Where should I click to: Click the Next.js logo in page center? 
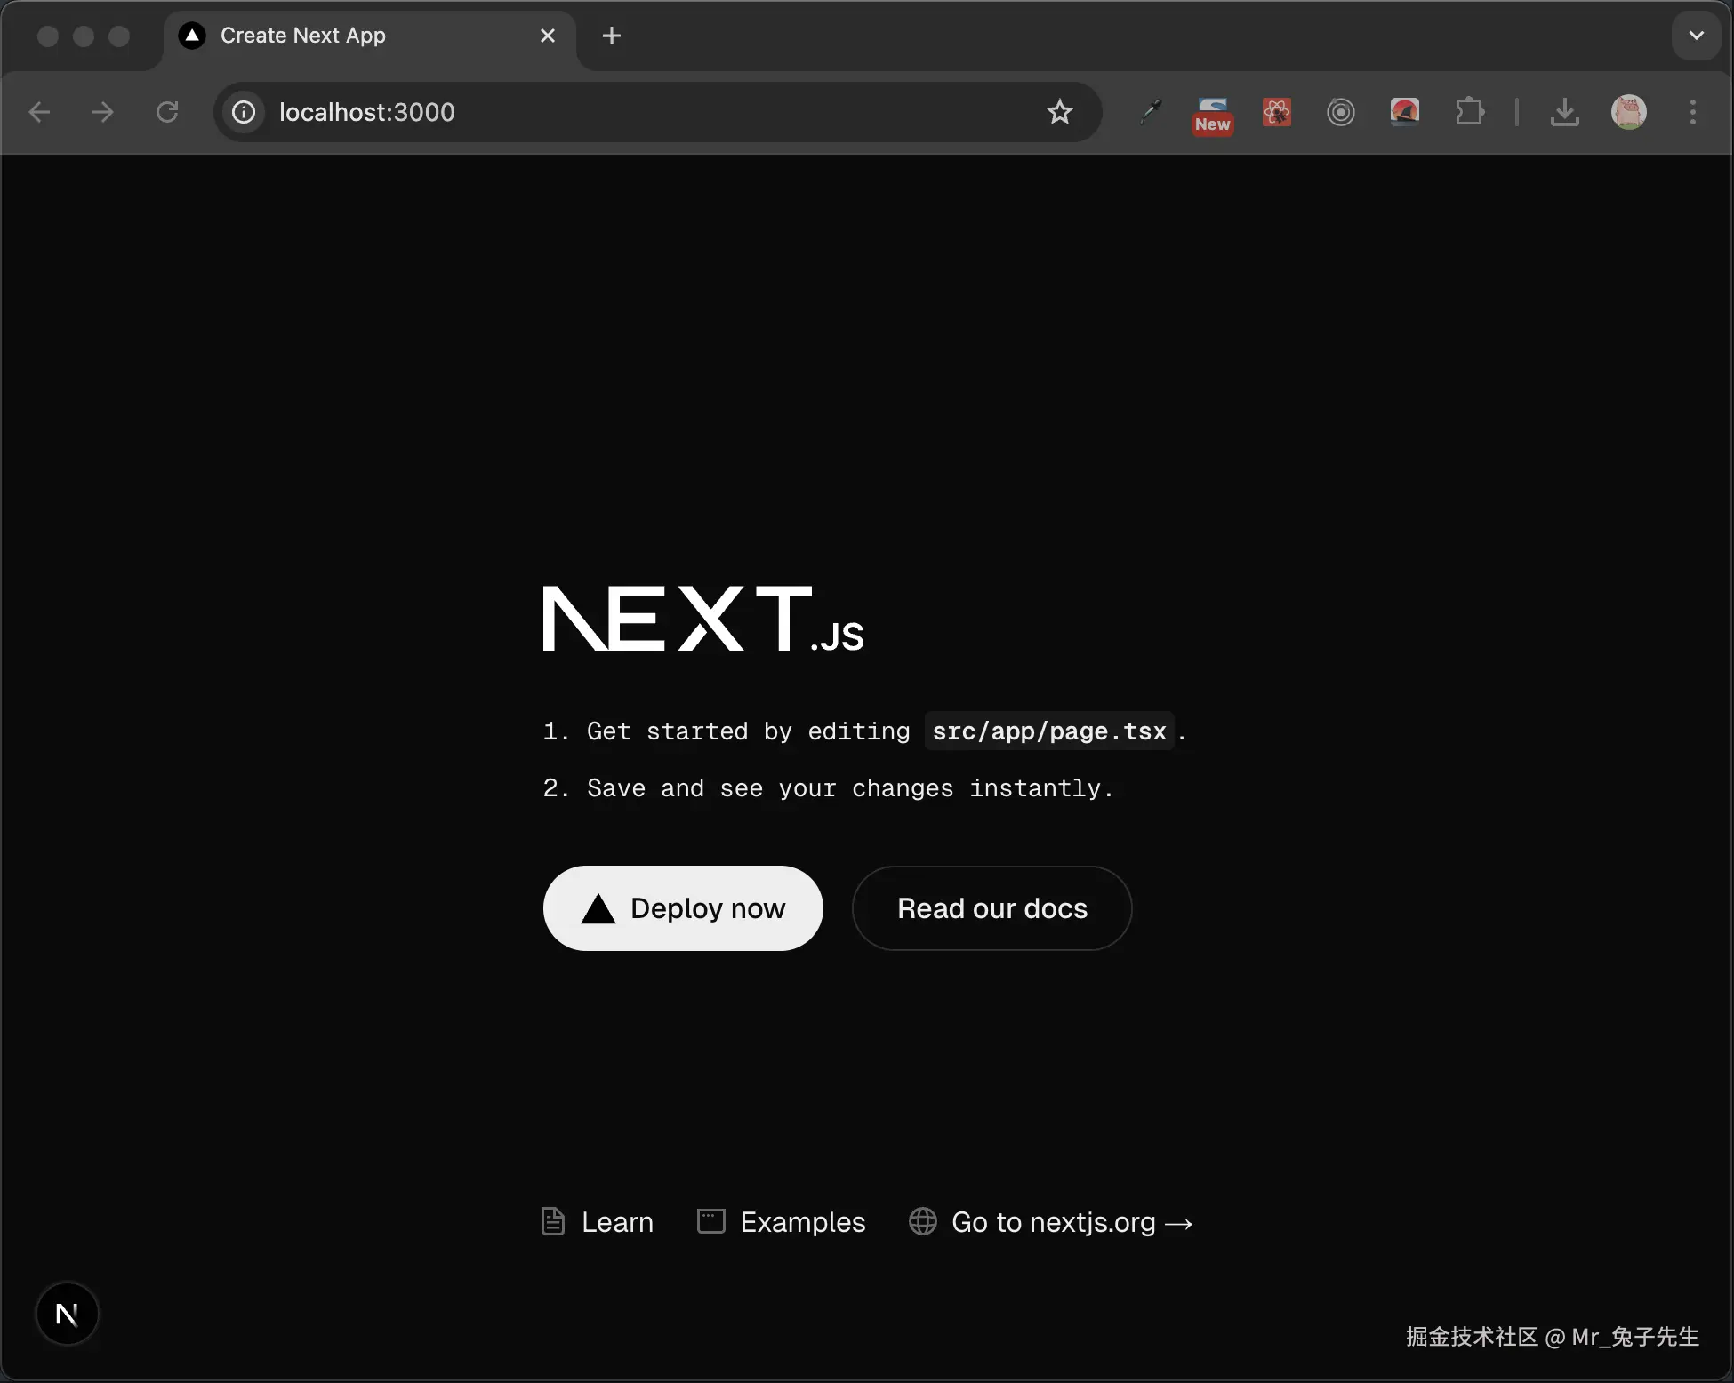pyautogui.click(x=702, y=618)
